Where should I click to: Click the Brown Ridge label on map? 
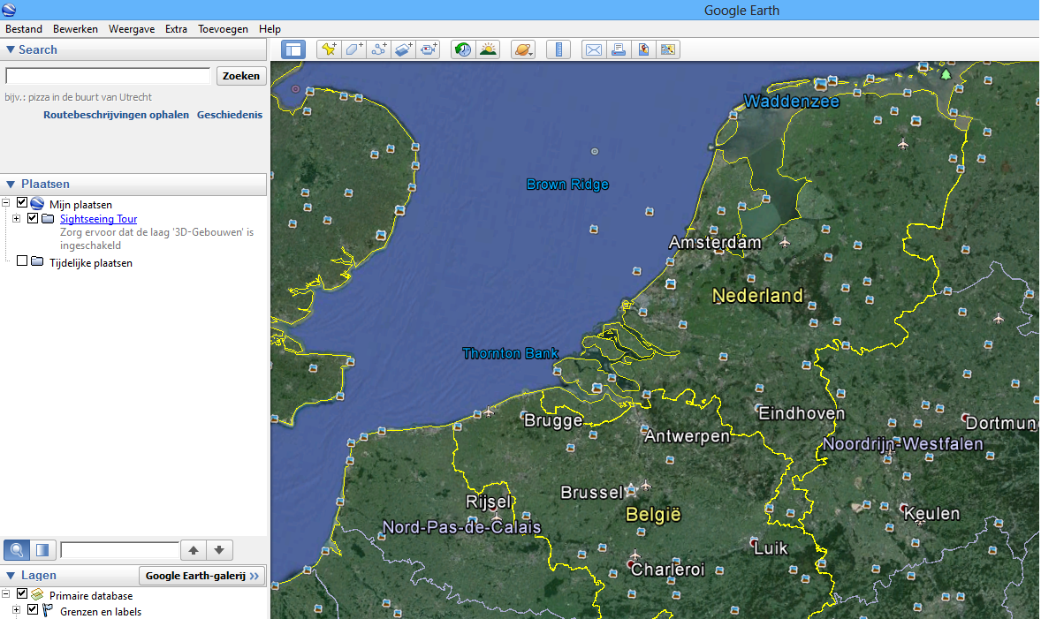coord(567,185)
